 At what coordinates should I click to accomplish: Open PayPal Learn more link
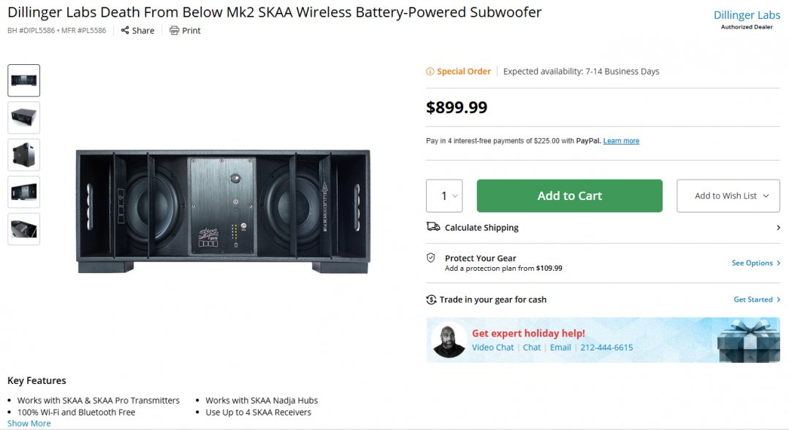coord(621,141)
